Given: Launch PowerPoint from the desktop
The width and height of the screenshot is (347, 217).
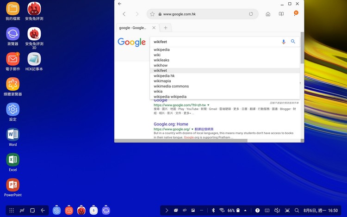Looking at the screenshot, I should (x=12, y=185).
